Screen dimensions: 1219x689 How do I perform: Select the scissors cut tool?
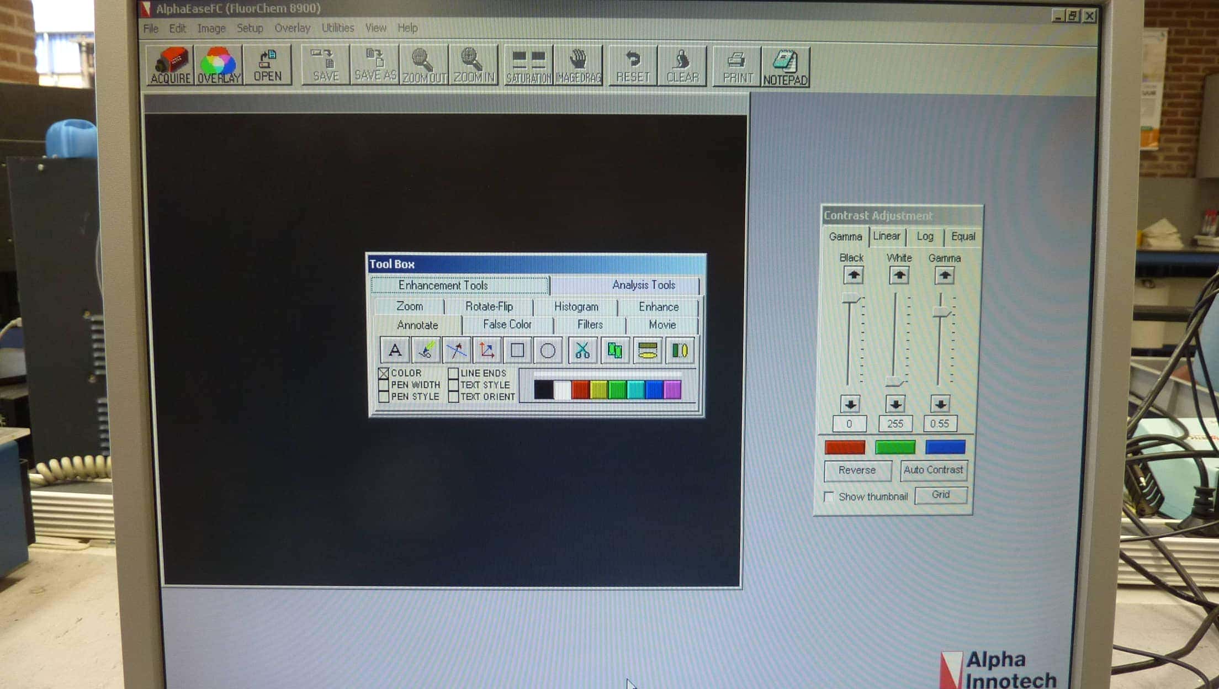582,351
